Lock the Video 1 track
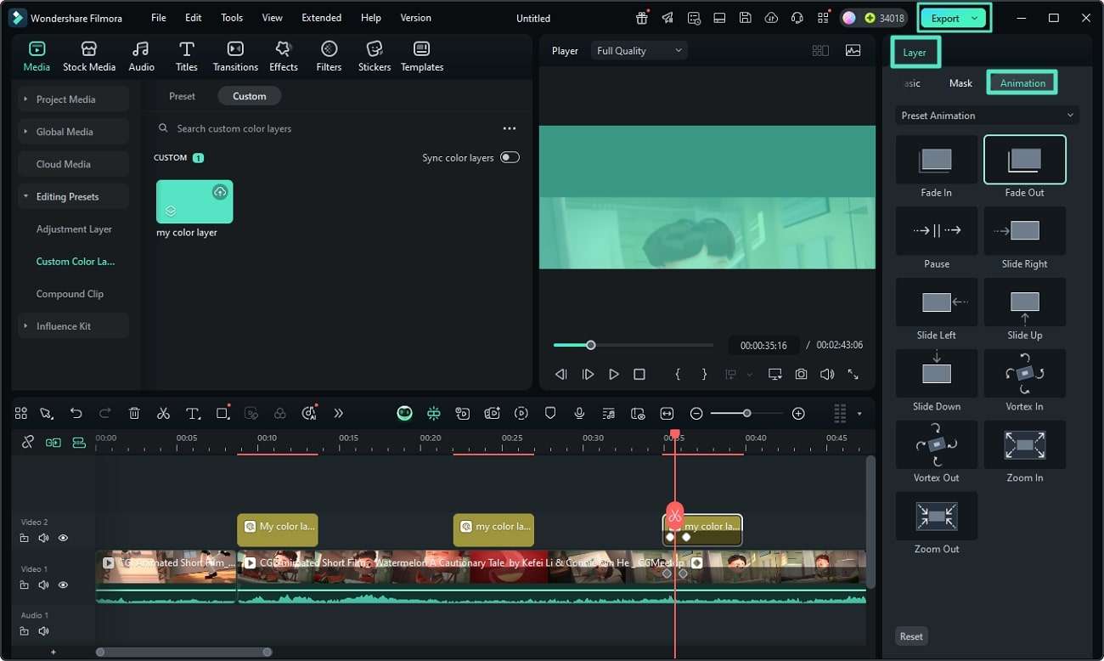Screen dimensions: 1104x661 [25, 585]
